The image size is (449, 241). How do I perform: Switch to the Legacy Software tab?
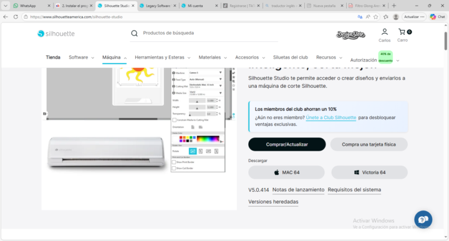158,6
